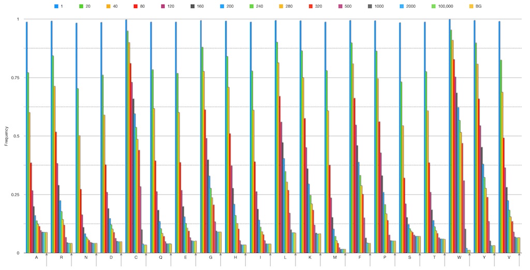This screenshot has height=270, width=530.
Task: Click the y-axis tick label '0.75'
Action: (x=16, y=78)
